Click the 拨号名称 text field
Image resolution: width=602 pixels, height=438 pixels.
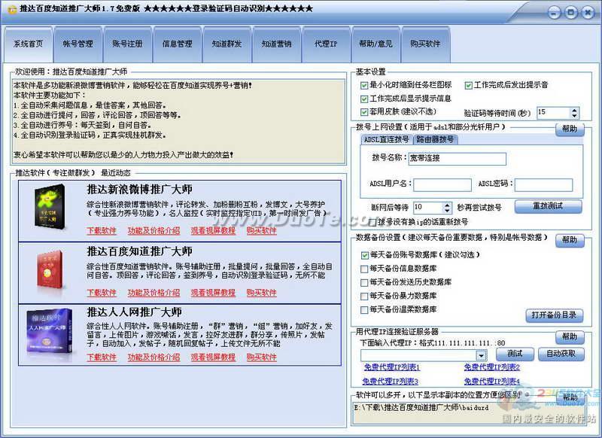coord(457,159)
